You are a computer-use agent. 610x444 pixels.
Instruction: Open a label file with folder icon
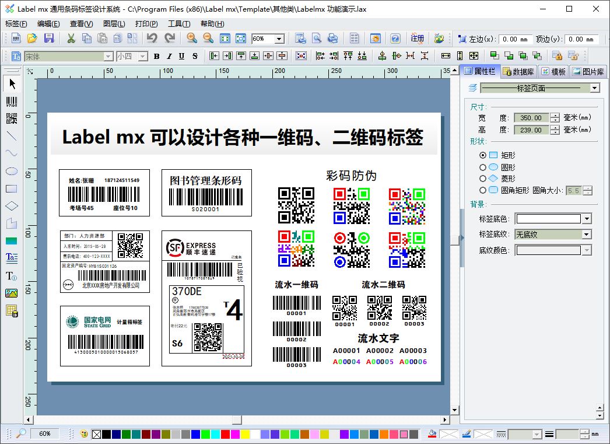[32, 38]
